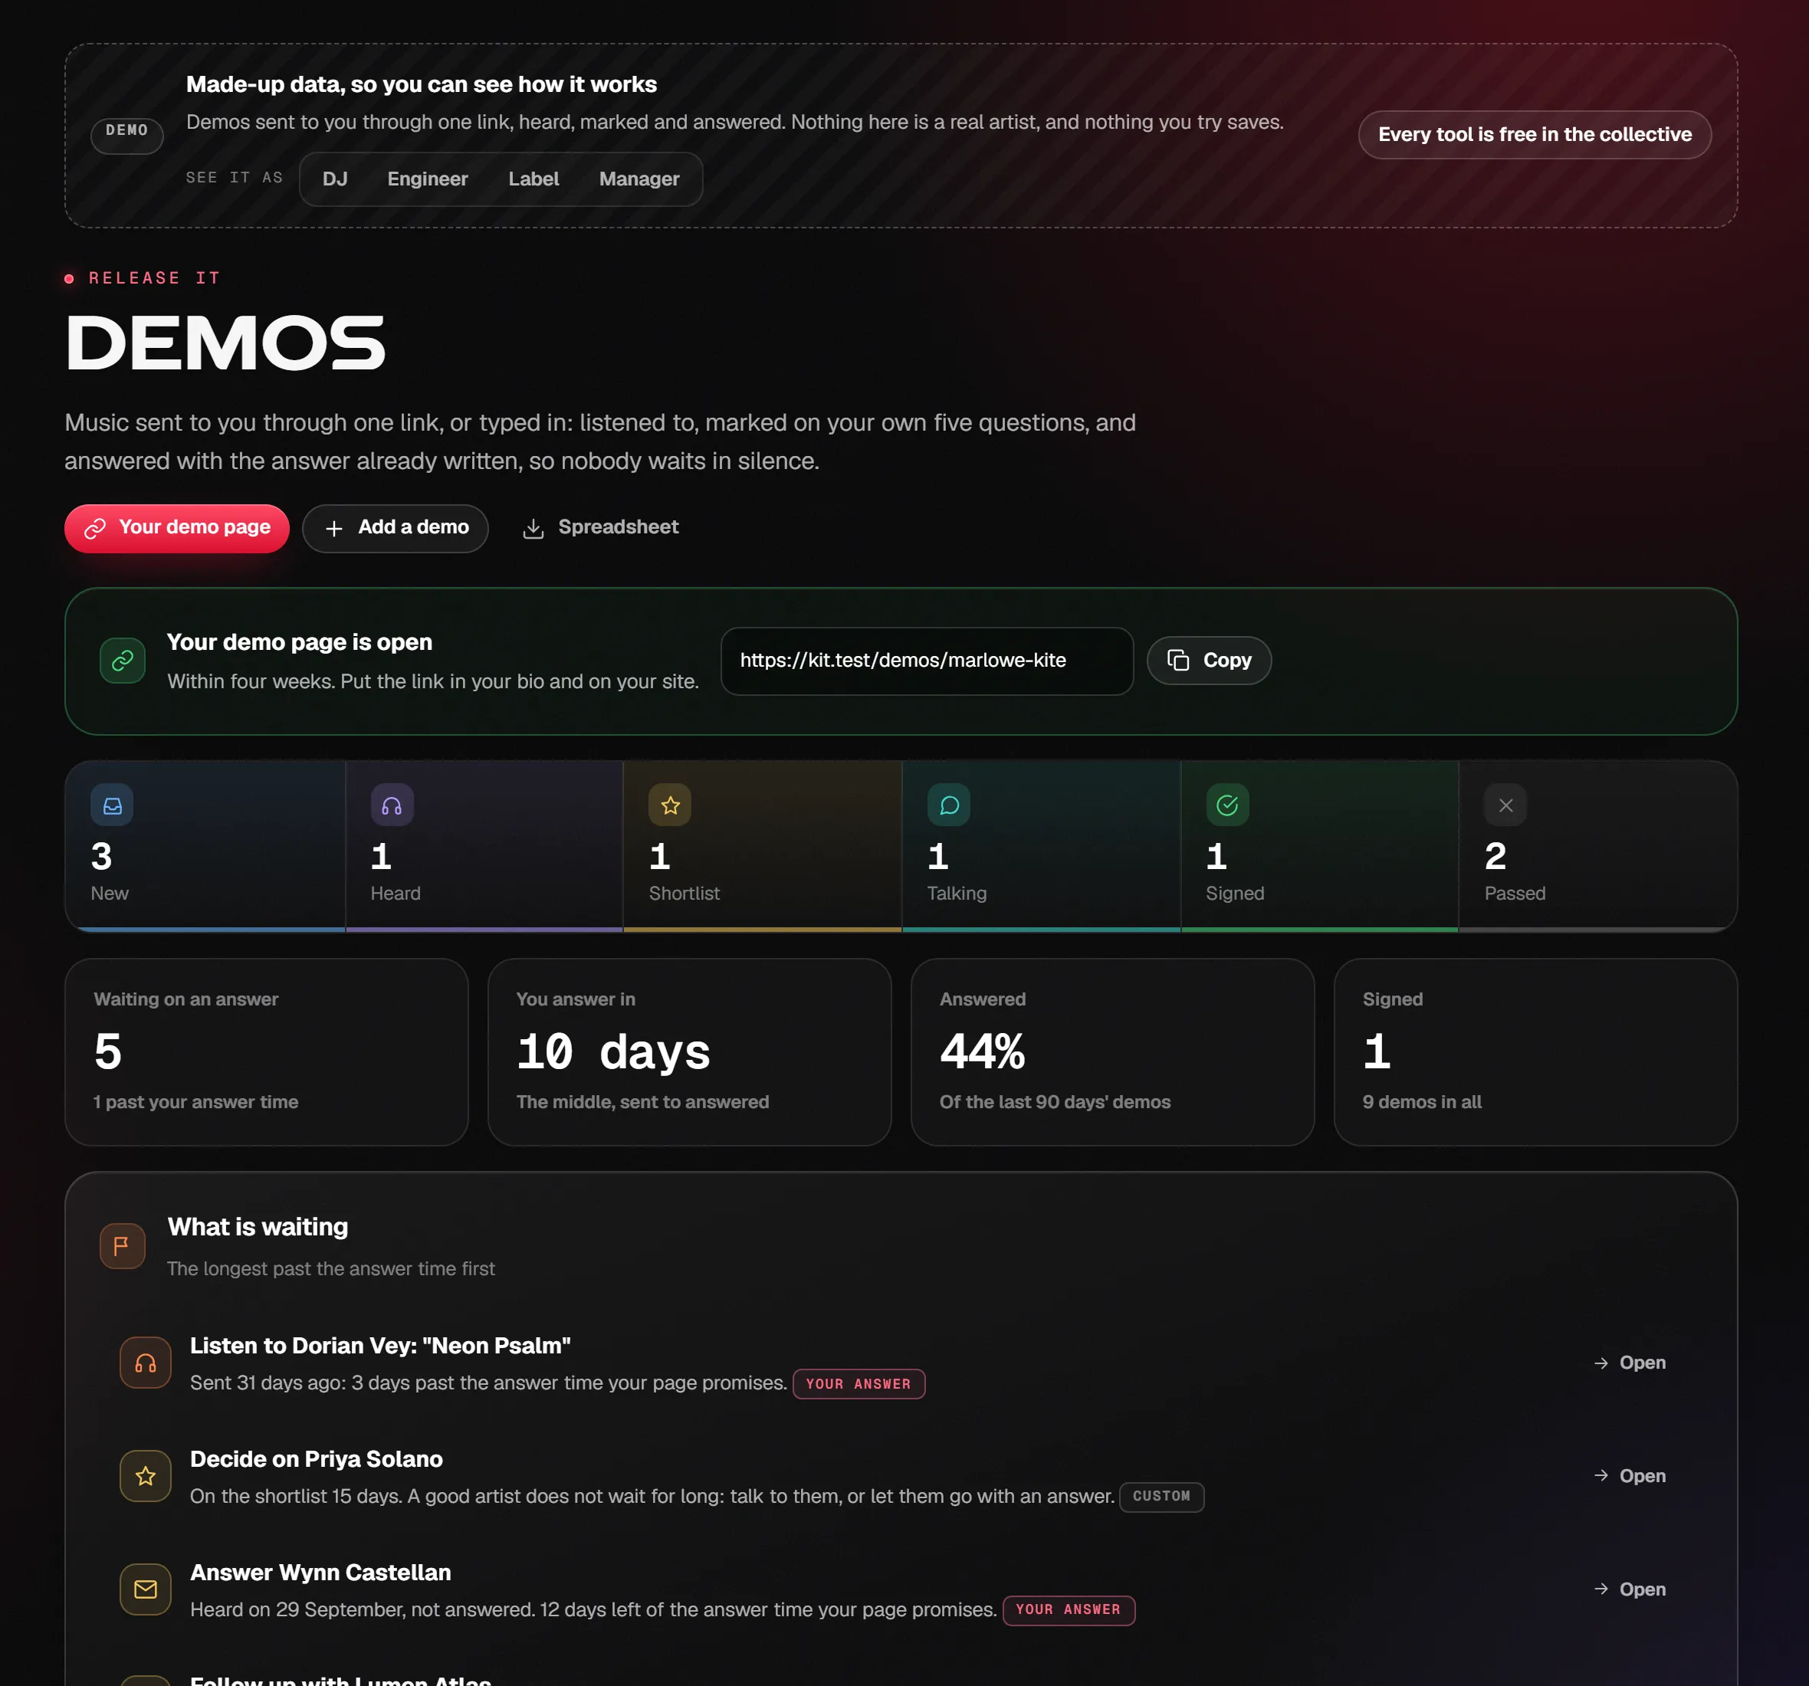Click the star icon on the Shortlist card
The width and height of the screenshot is (1809, 1686).
pos(671,805)
